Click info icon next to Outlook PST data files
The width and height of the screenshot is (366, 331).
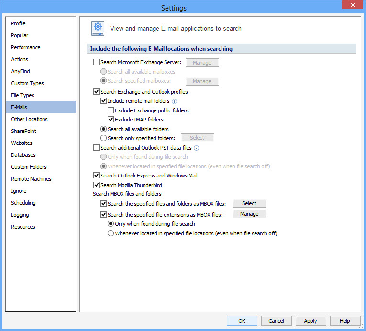[x=197, y=148]
